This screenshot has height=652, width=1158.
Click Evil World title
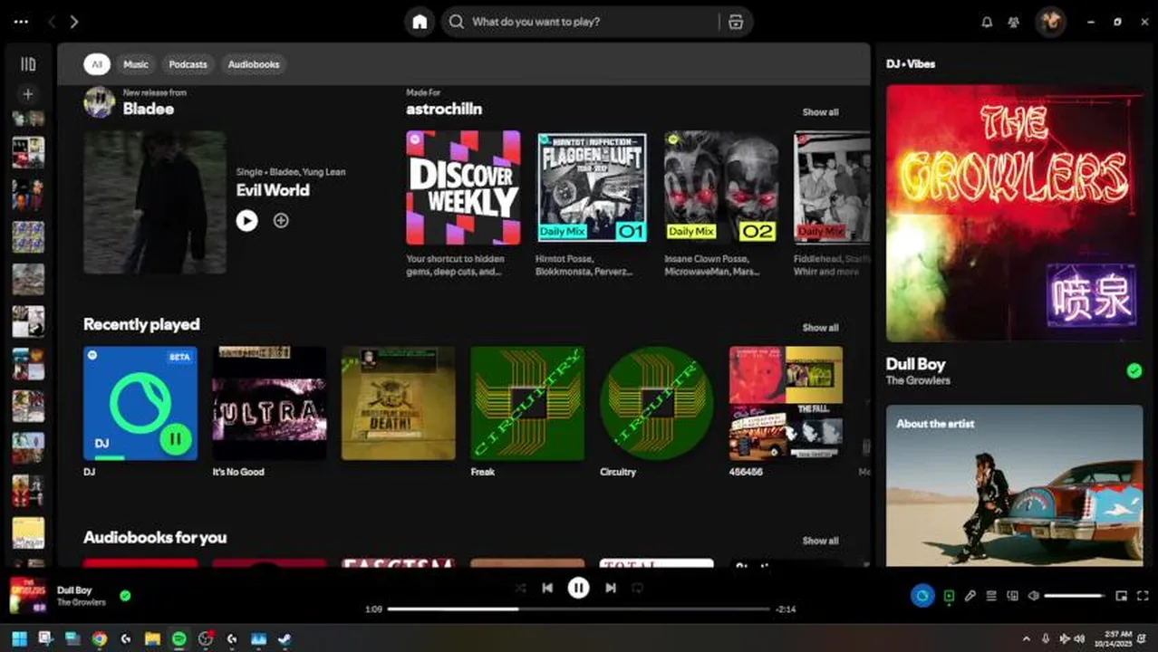(273, 190)
